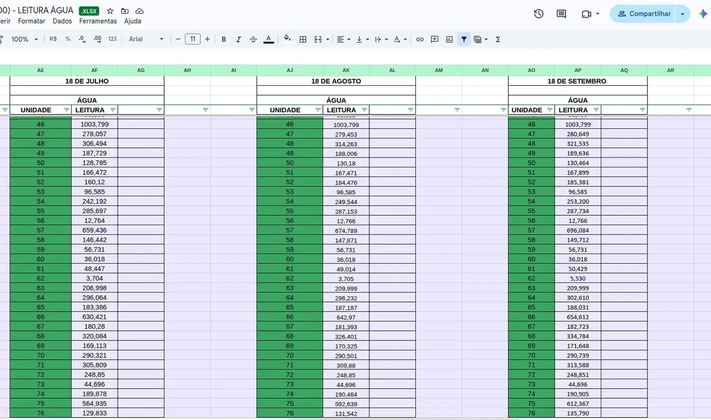Screen dimensions: 711x420
Task: Toggle the active filter button
Action: point(464,39)
